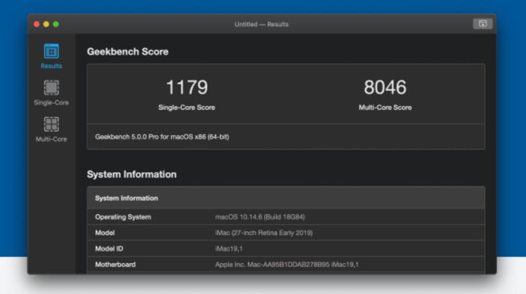
Task: Click the Results label in sidebar
Action: click(x=51, y=66)
